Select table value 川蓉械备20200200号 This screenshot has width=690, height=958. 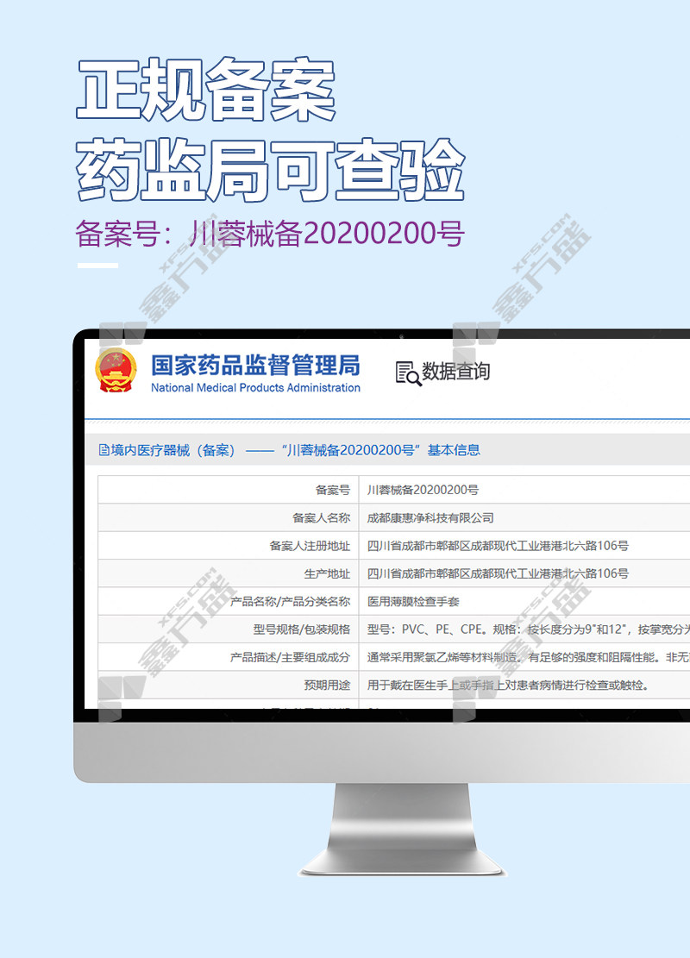pyautogui.click(x=423, y=490)
